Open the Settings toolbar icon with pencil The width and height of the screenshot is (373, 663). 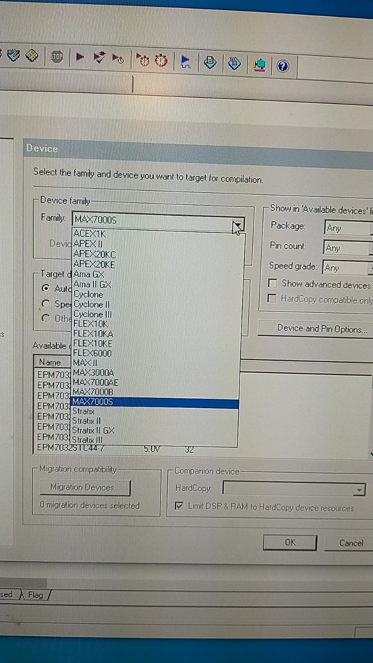point(13,55)
